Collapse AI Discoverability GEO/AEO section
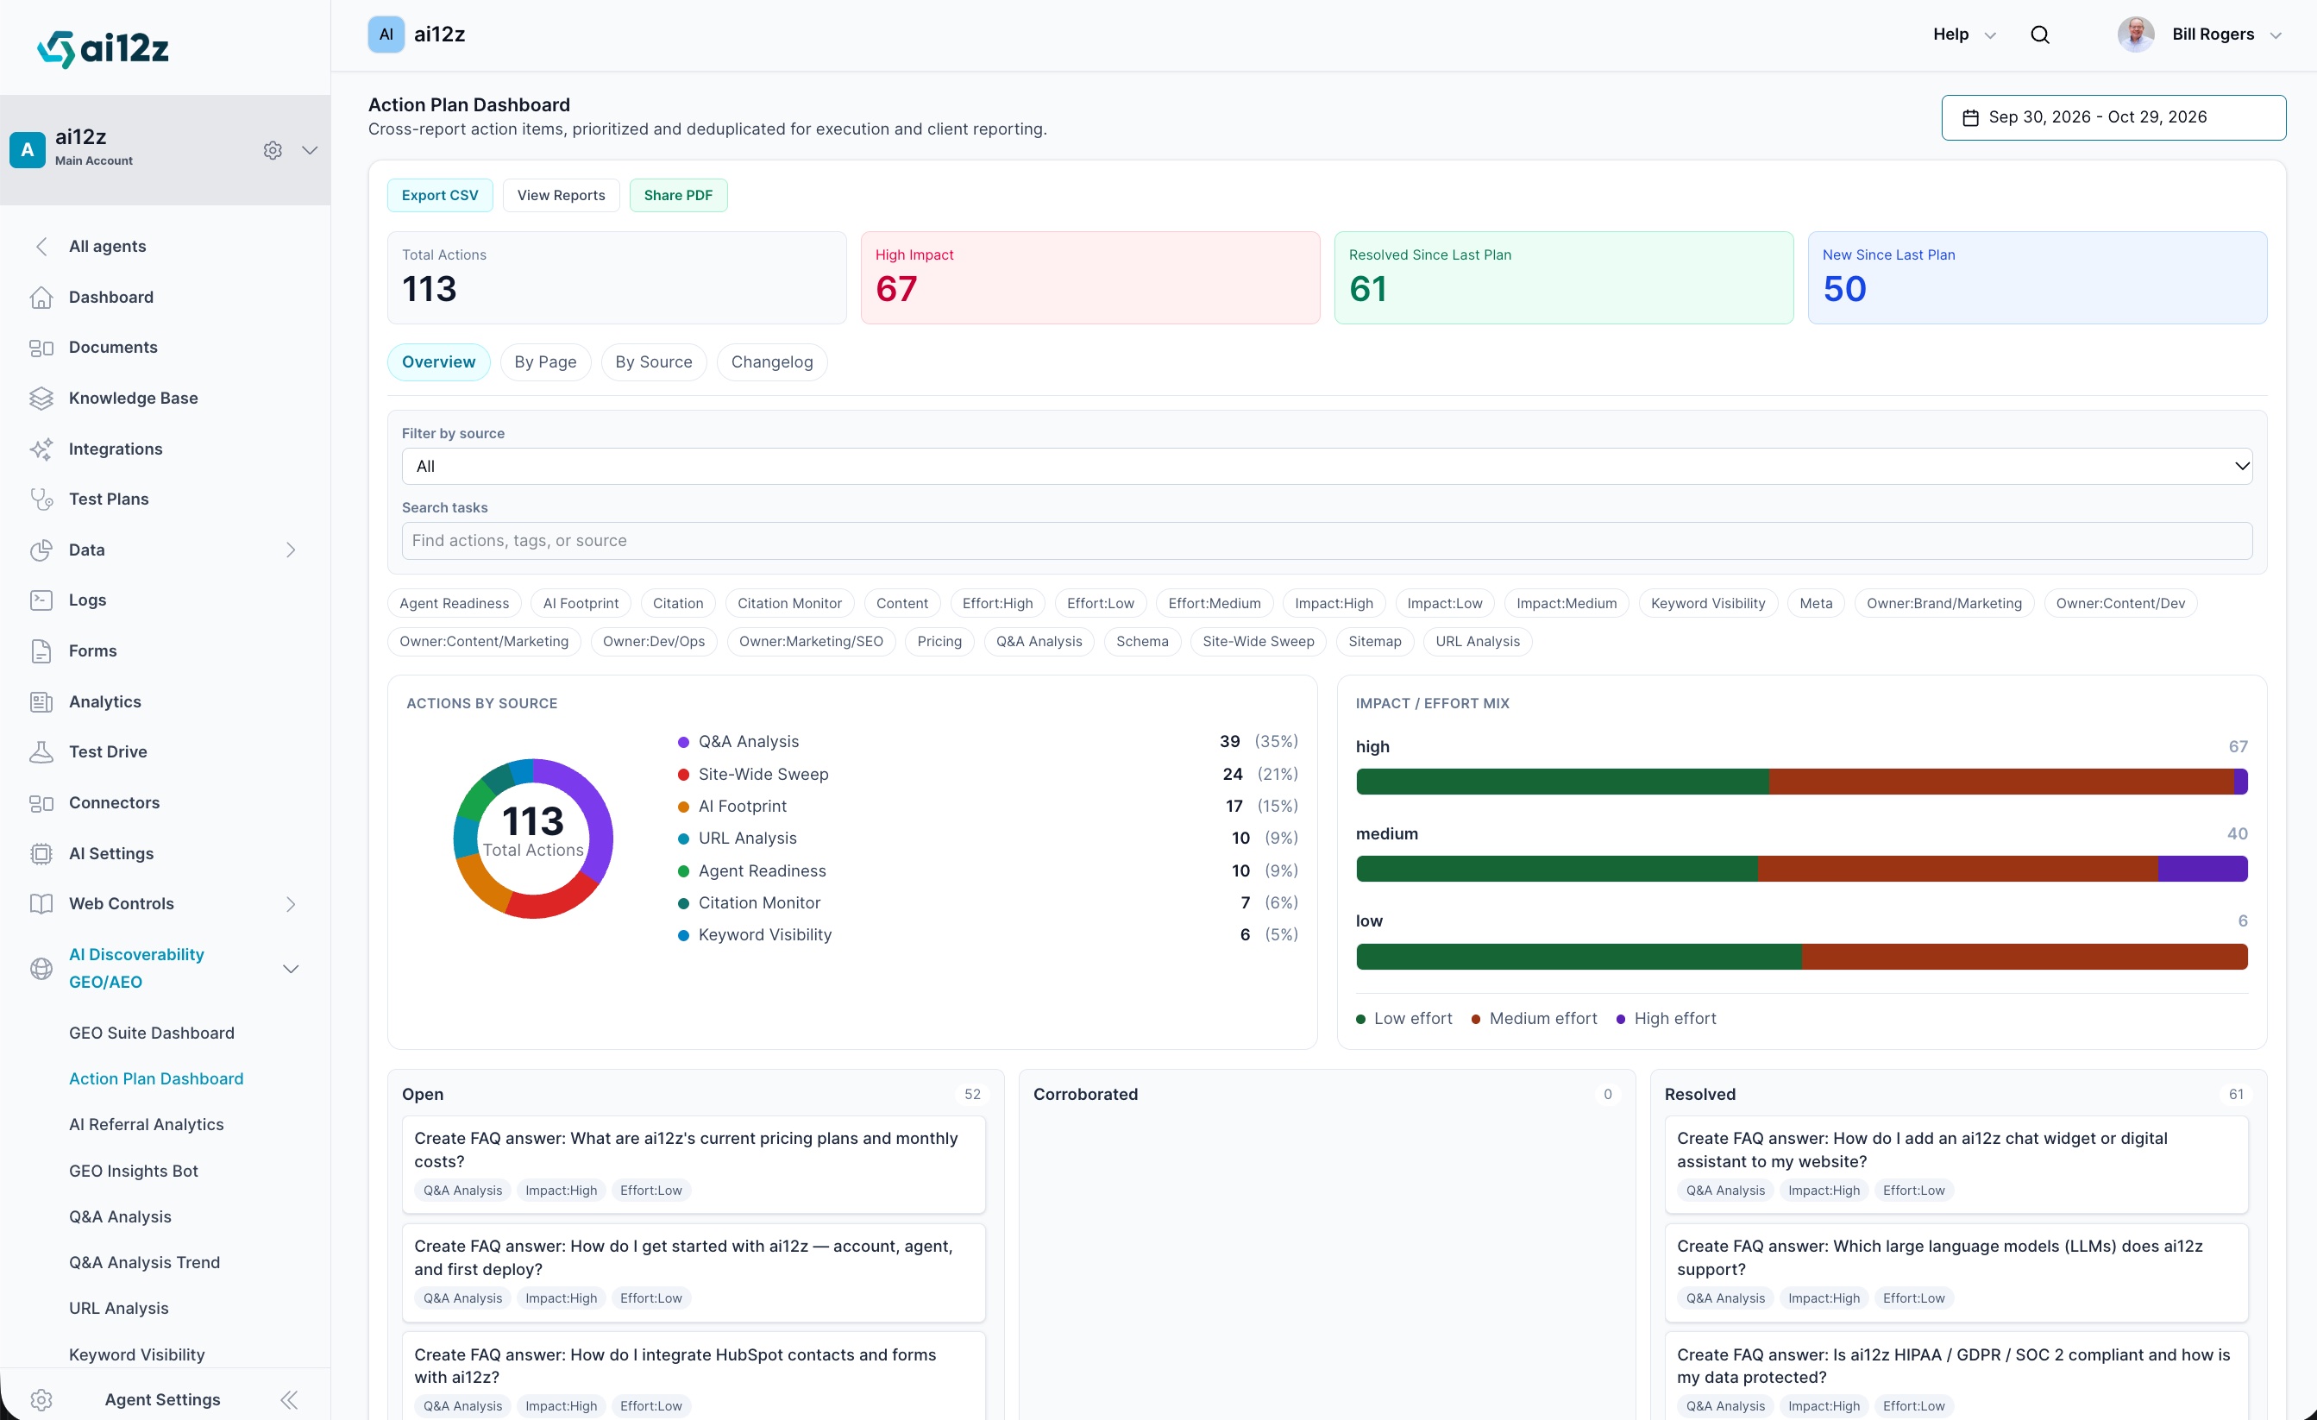 coord(291,969)
